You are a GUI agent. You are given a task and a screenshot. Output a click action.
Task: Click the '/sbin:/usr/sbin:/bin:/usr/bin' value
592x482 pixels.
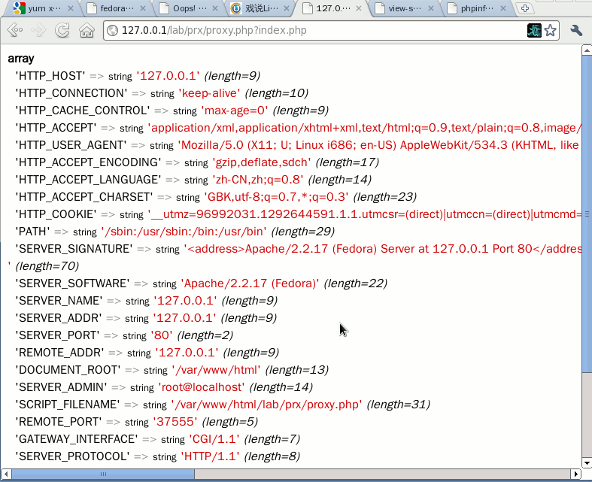(184, 232)
